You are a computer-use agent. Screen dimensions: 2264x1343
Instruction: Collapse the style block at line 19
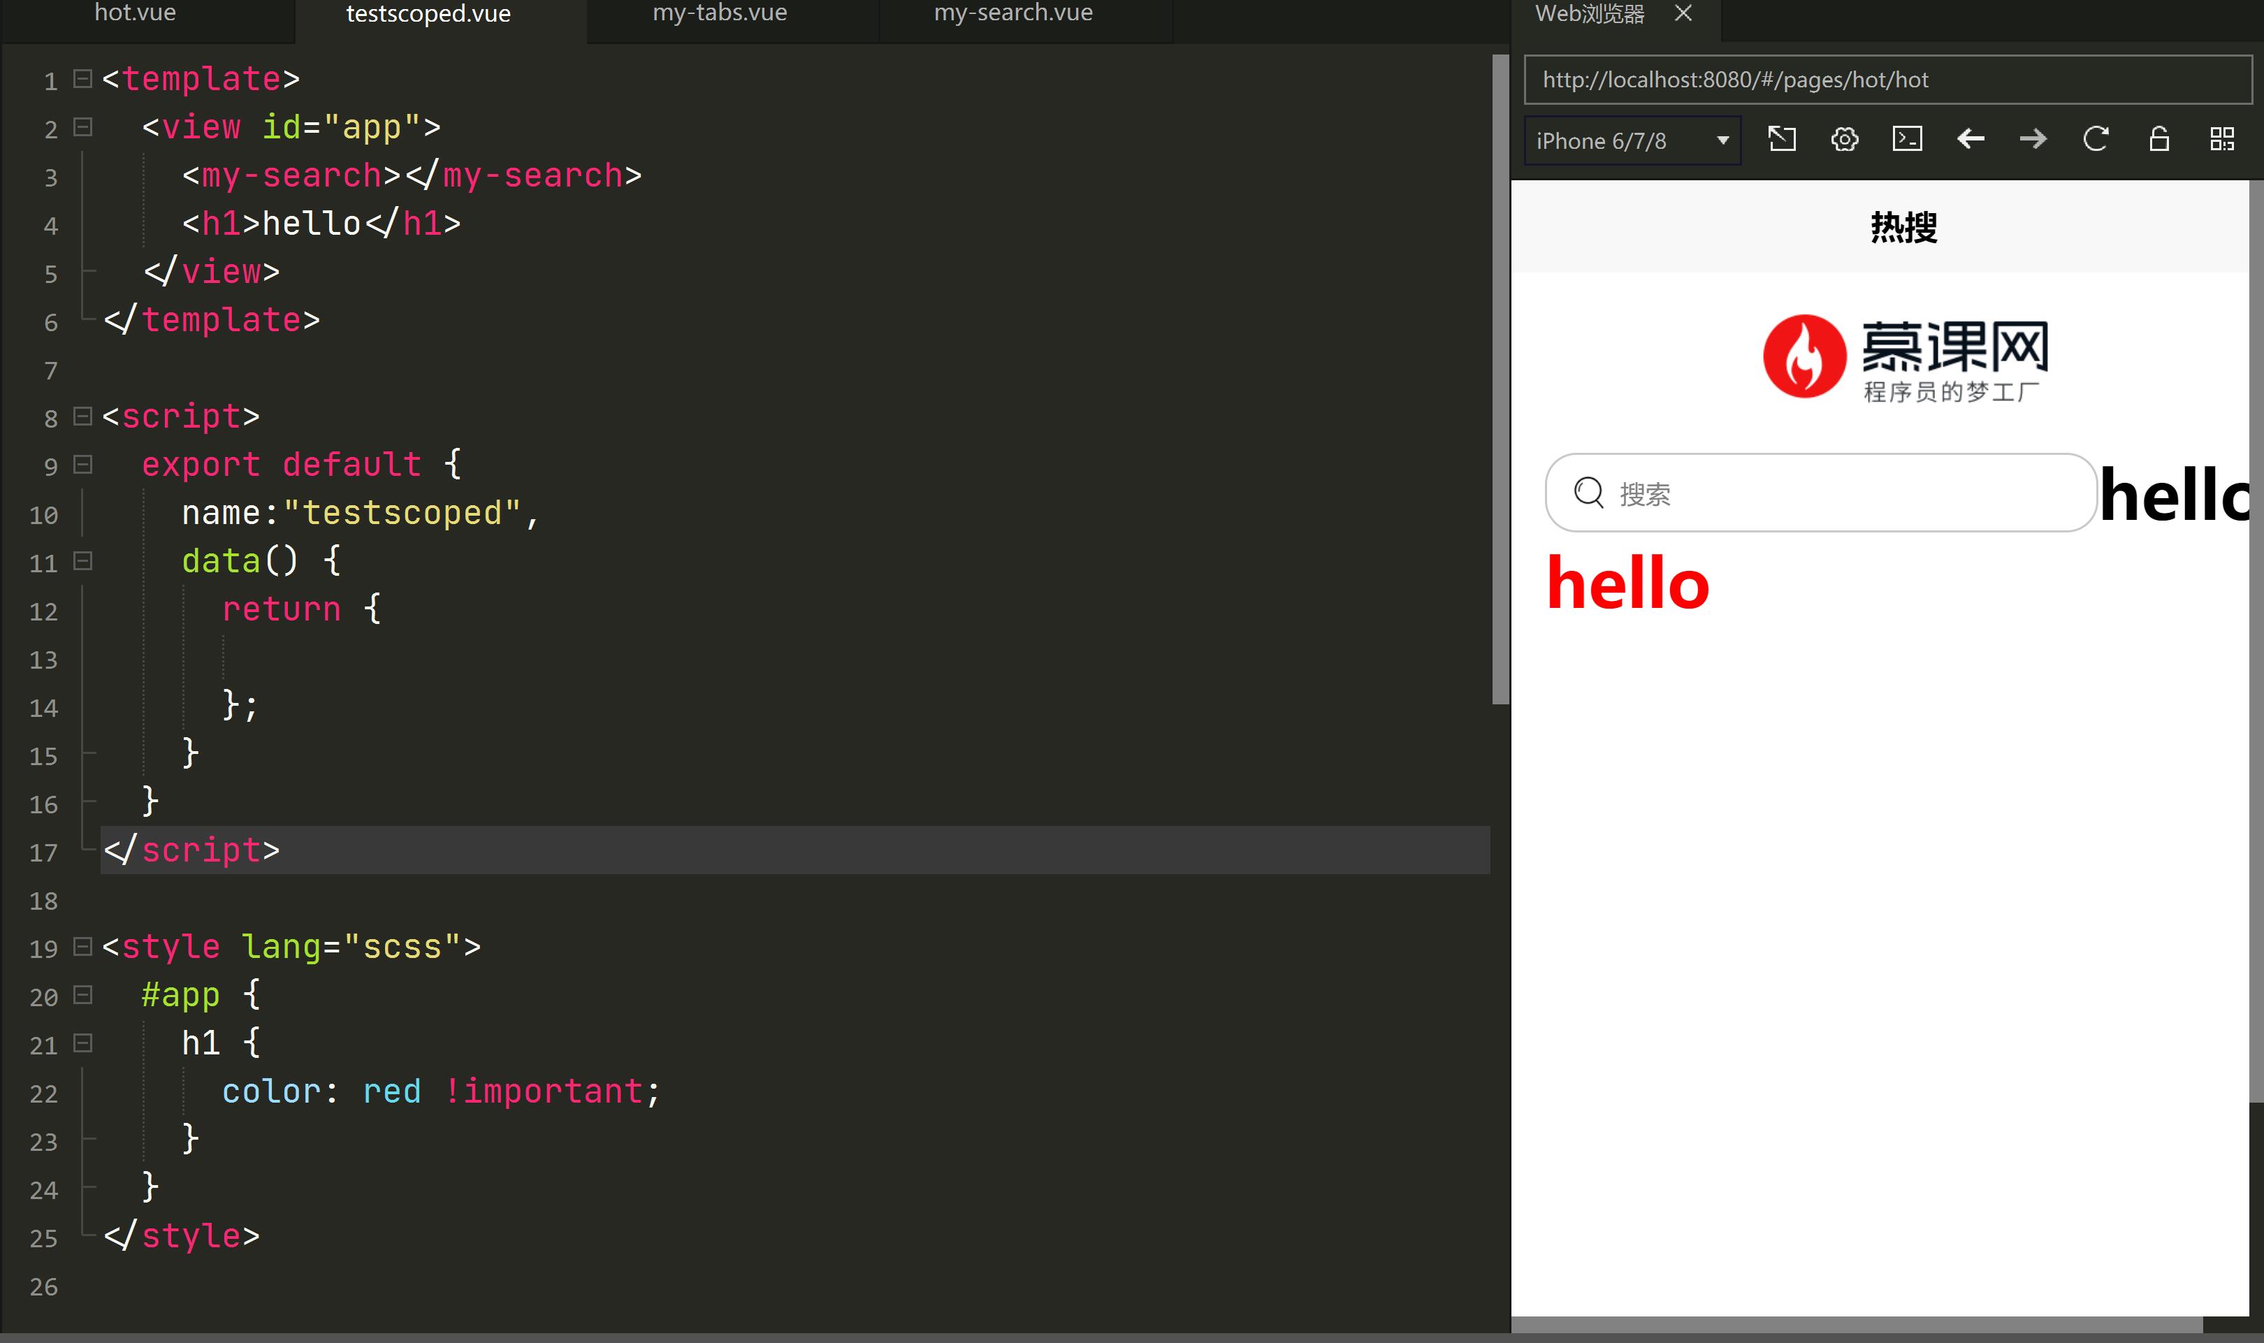click(x=82, y=947)
